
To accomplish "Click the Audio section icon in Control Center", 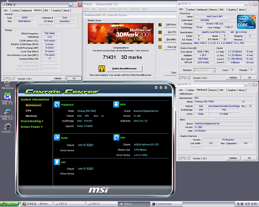I will [57, 138].
